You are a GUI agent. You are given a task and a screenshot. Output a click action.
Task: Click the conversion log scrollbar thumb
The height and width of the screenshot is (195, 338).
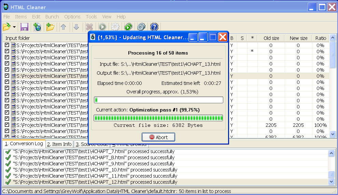click(331, 174)
